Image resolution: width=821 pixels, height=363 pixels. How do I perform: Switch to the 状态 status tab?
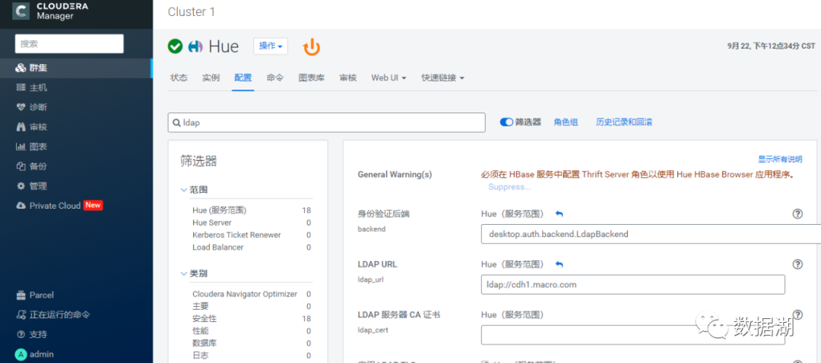(x=179, y=78)
